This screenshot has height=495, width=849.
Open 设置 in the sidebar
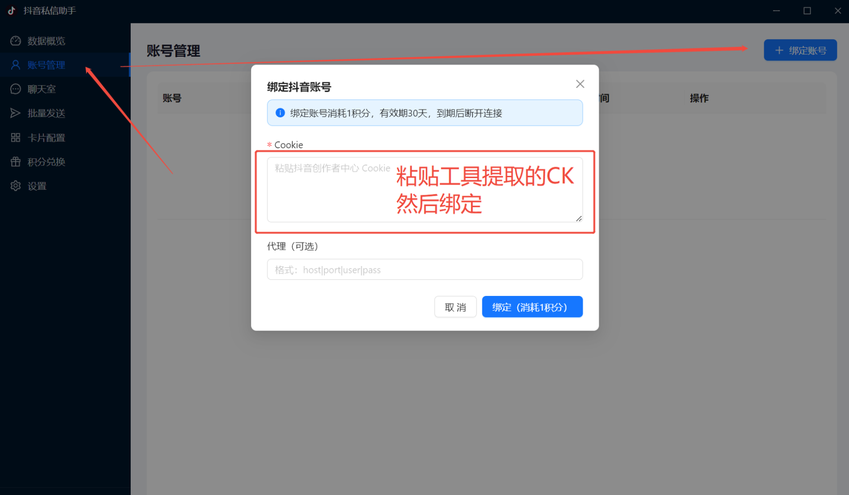tap(37, 186)
